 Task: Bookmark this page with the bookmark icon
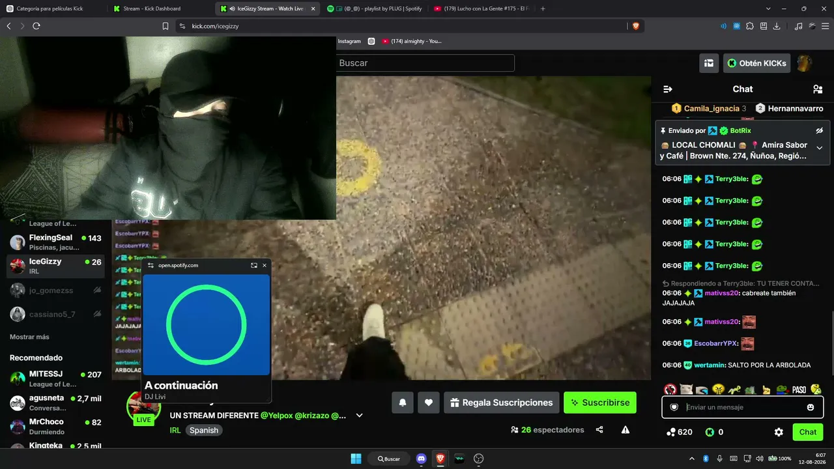point(165,26)
